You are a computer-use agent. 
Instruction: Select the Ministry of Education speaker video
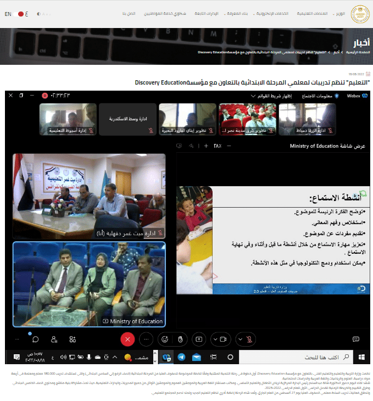(89, 284)
